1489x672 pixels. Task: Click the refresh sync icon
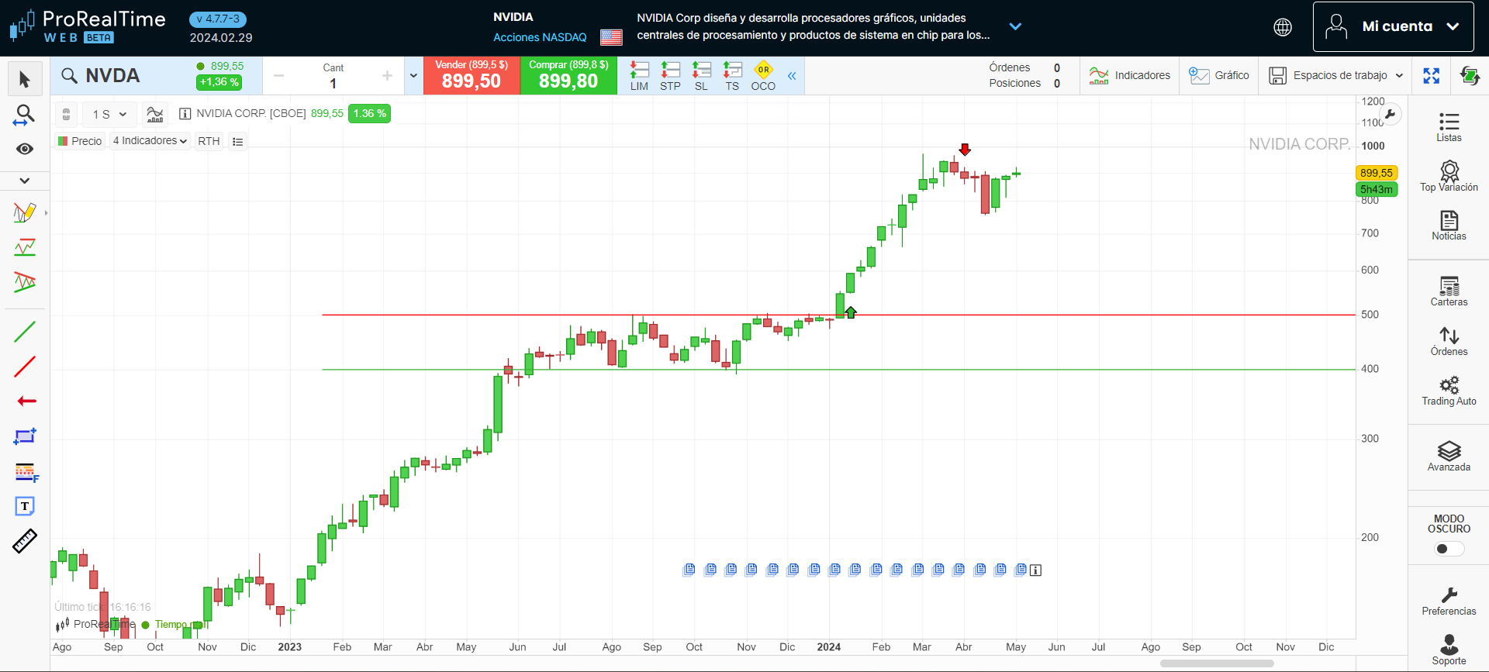[1470, 75]
